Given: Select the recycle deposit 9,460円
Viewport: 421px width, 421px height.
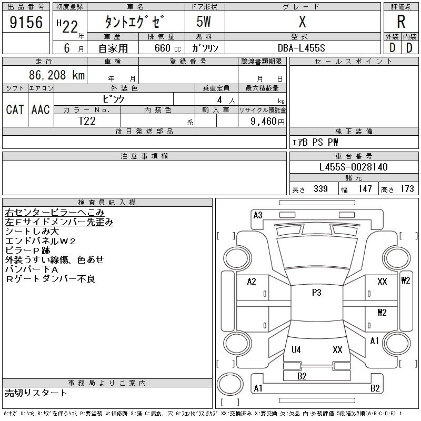Looking at the screenshot, I should [263, 121].
